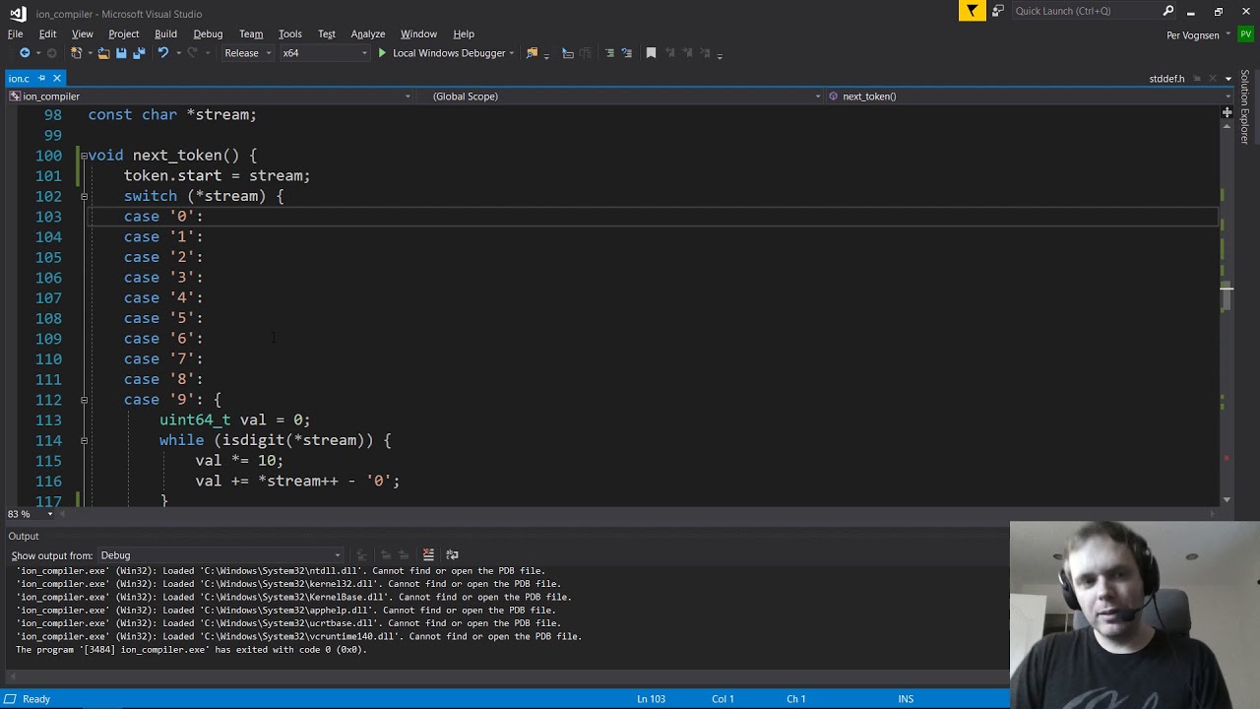
Task: Toggle a bookmark with the bookmark icon
Action: point(651,53)
